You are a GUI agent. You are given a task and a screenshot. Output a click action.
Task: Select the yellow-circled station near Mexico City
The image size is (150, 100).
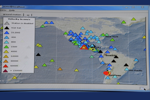click(93, 49)
